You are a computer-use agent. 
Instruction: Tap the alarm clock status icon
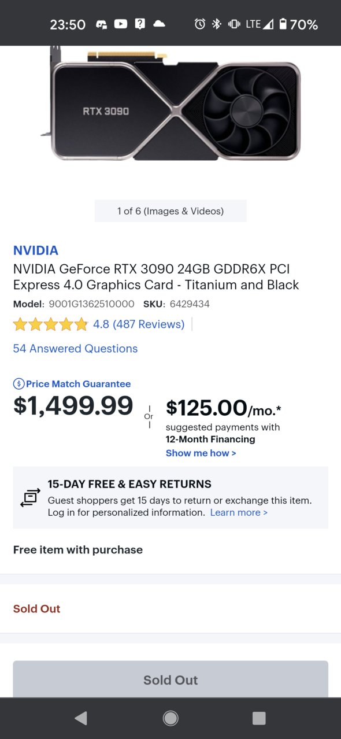tap(200, 24)
